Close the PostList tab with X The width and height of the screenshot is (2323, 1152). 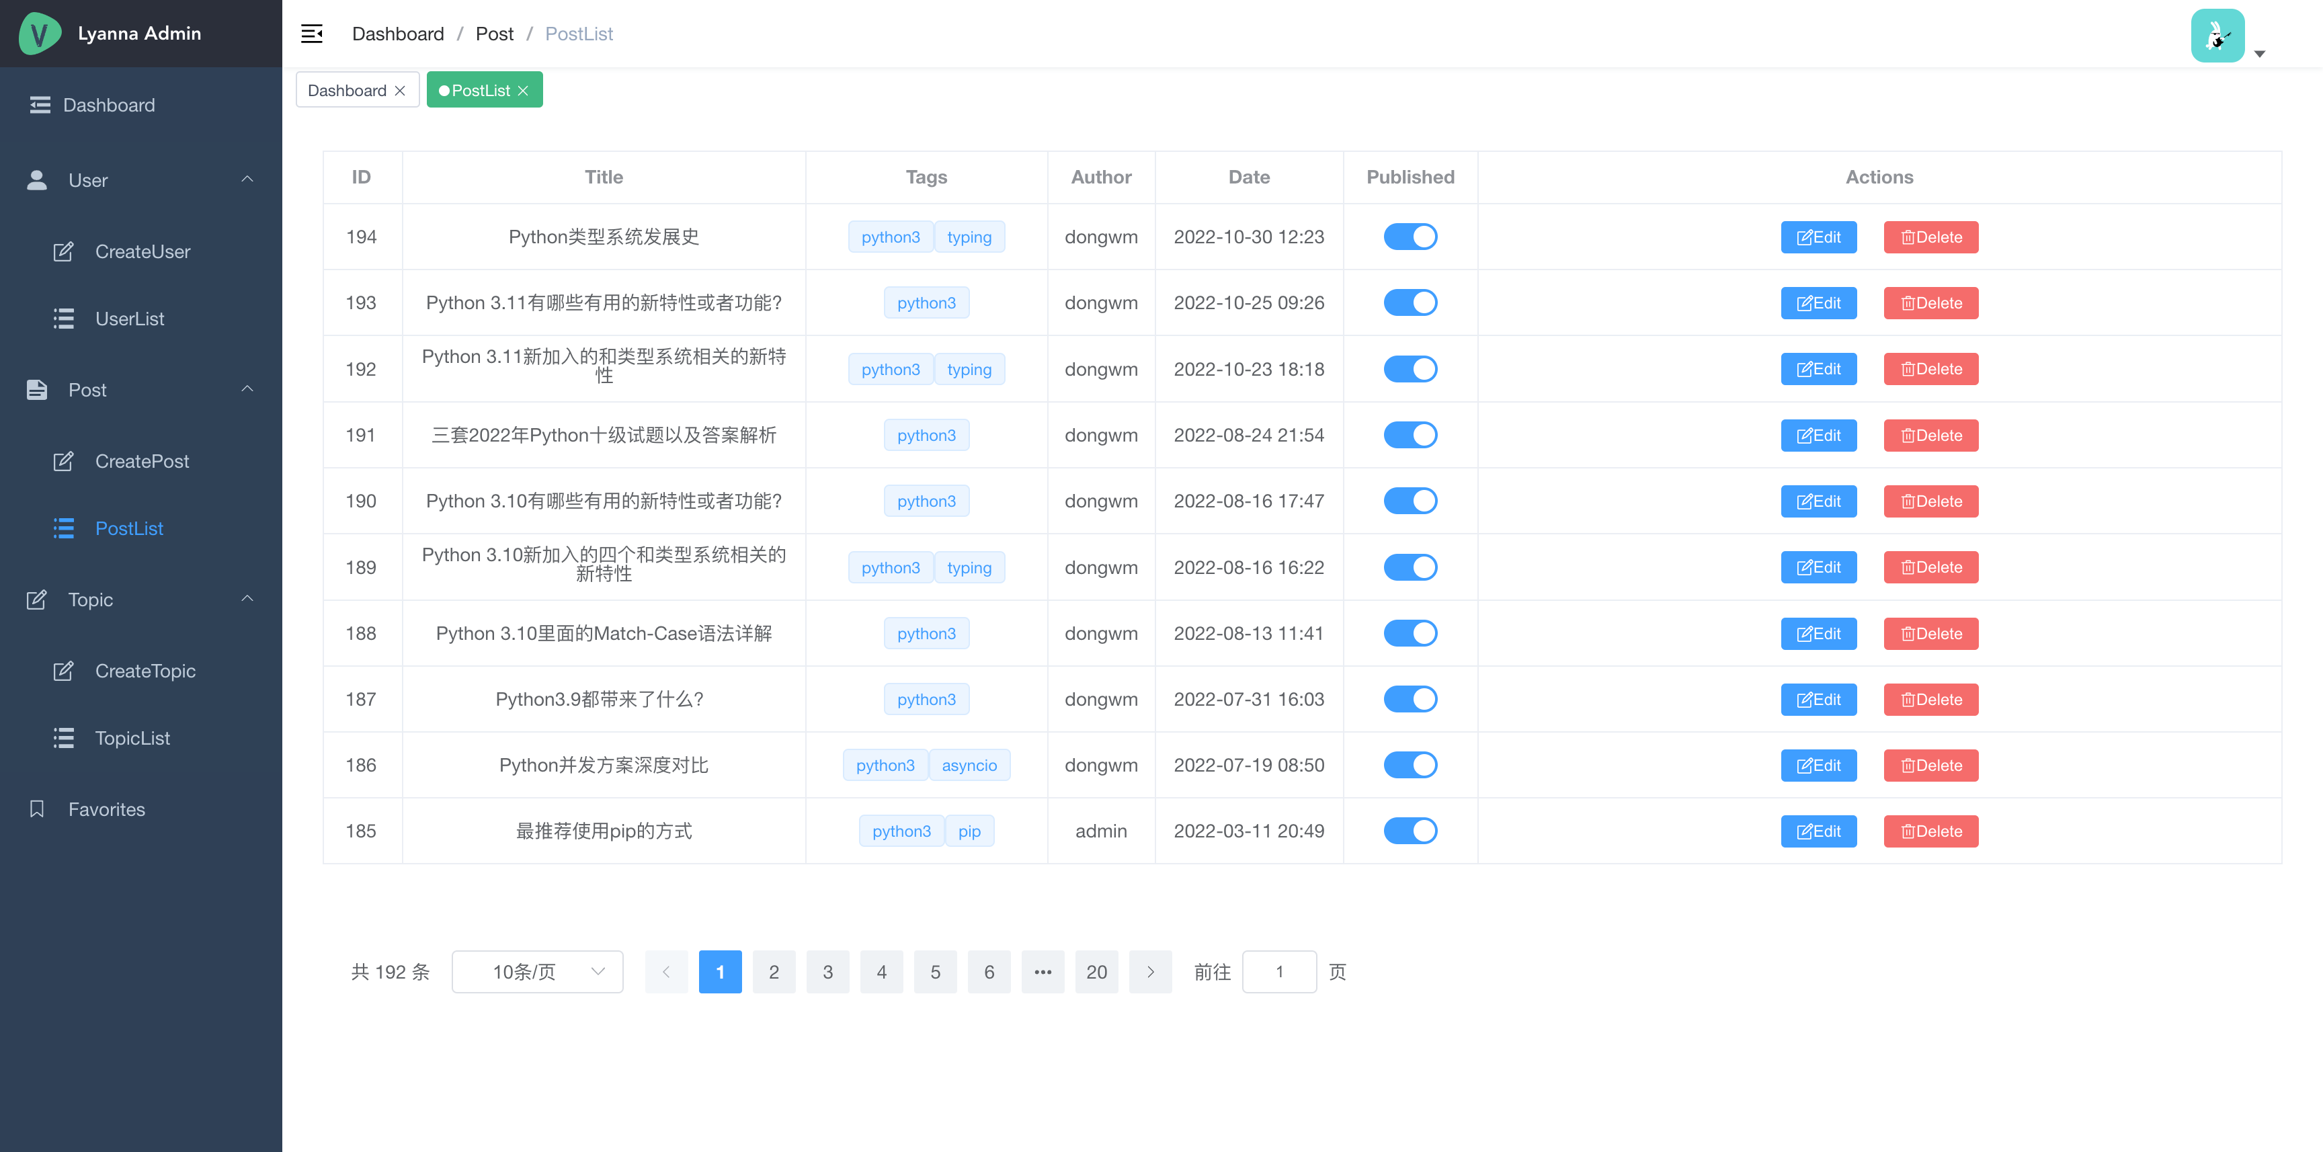523,90
